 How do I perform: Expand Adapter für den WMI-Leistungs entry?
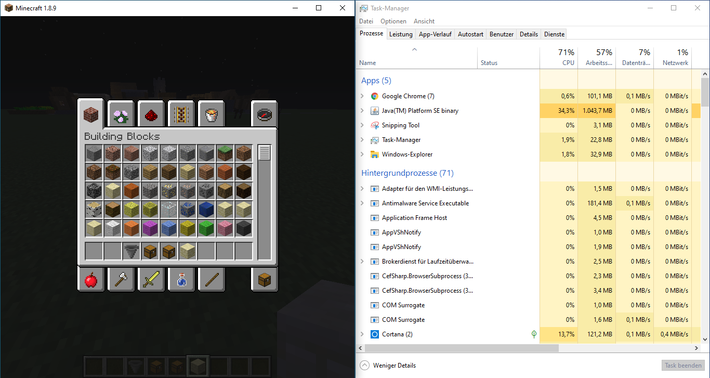tap(362, 189)
